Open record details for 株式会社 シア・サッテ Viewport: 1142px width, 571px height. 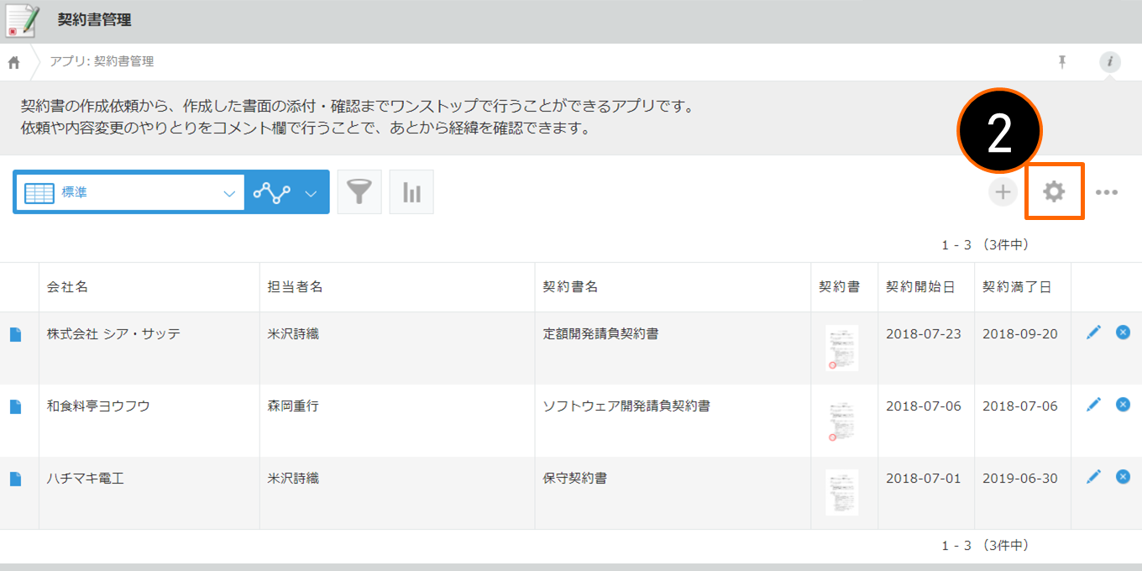[15, 334]
